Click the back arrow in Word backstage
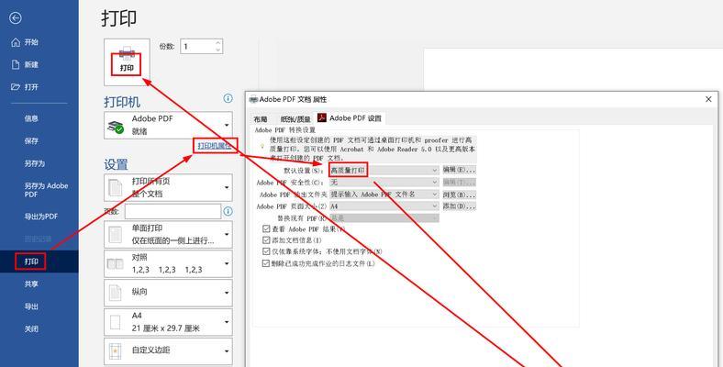 [16, 18]
